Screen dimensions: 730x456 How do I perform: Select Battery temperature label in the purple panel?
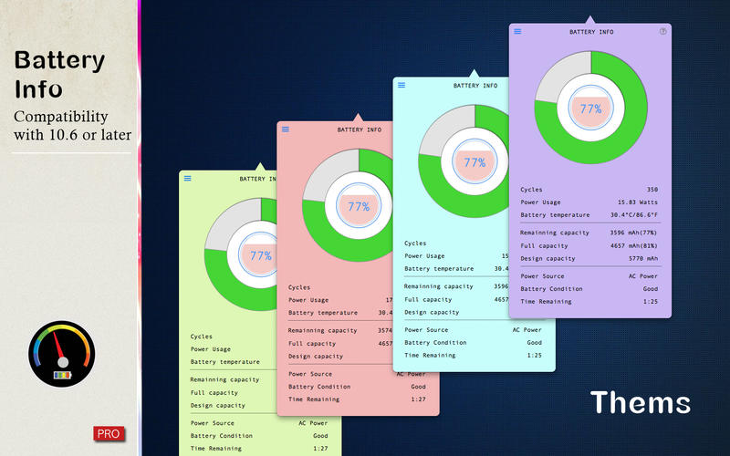point(555,215)
